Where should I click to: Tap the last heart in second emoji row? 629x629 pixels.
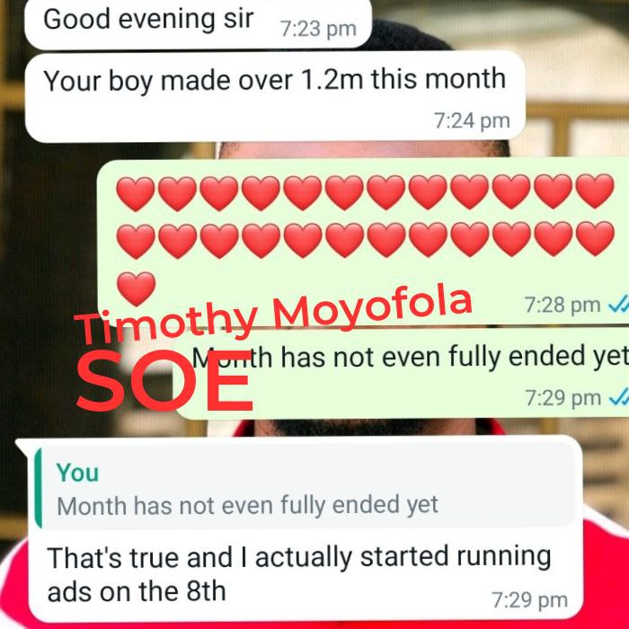coord(595,239)
